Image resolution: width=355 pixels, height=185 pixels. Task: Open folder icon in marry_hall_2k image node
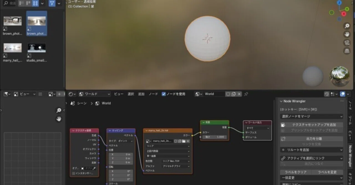click(x=184, y=141)
